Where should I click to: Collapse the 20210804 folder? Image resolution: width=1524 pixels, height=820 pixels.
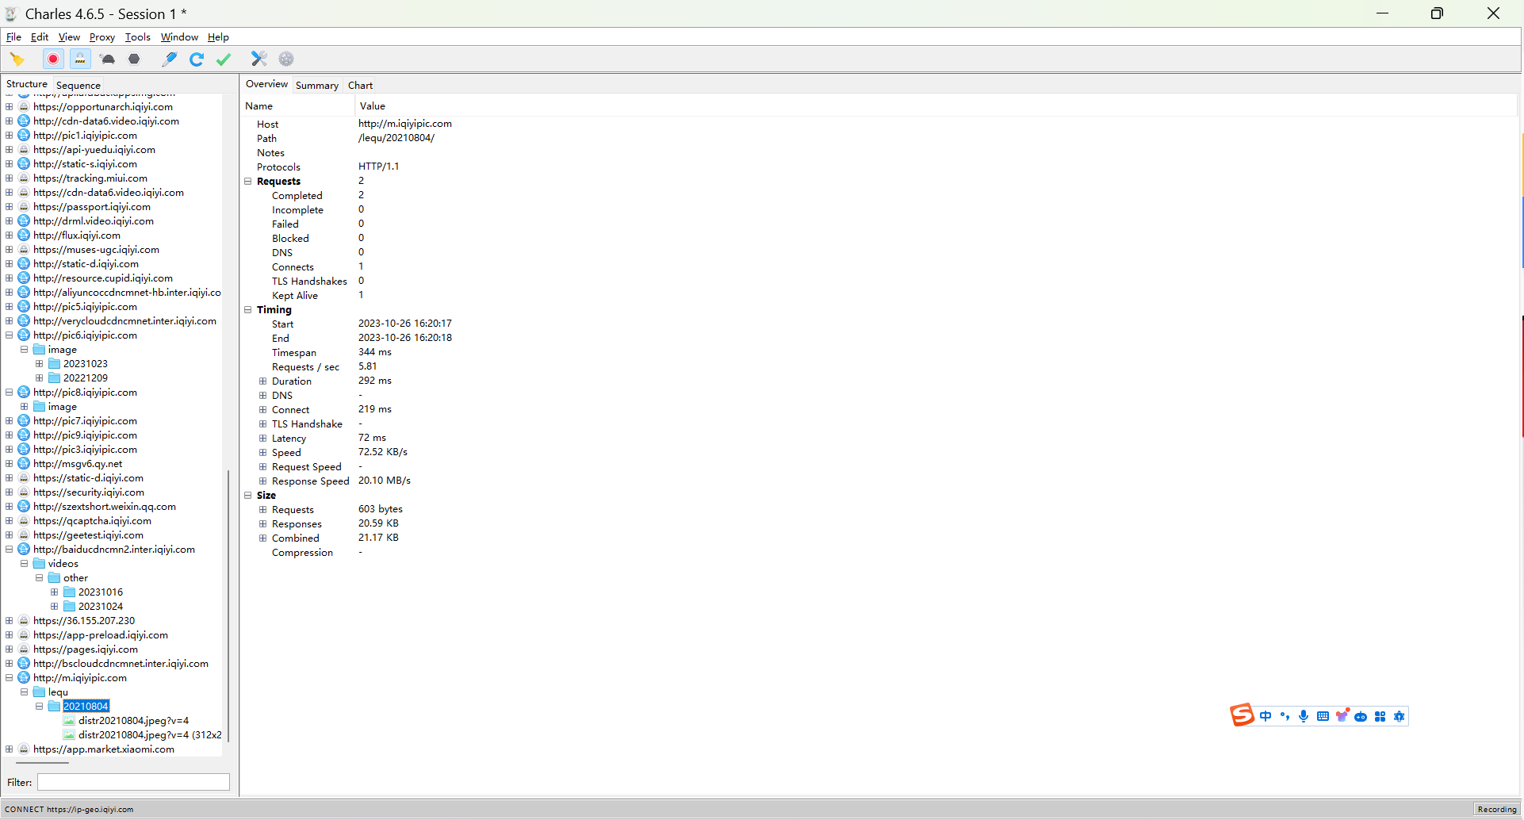click(39, 706)
